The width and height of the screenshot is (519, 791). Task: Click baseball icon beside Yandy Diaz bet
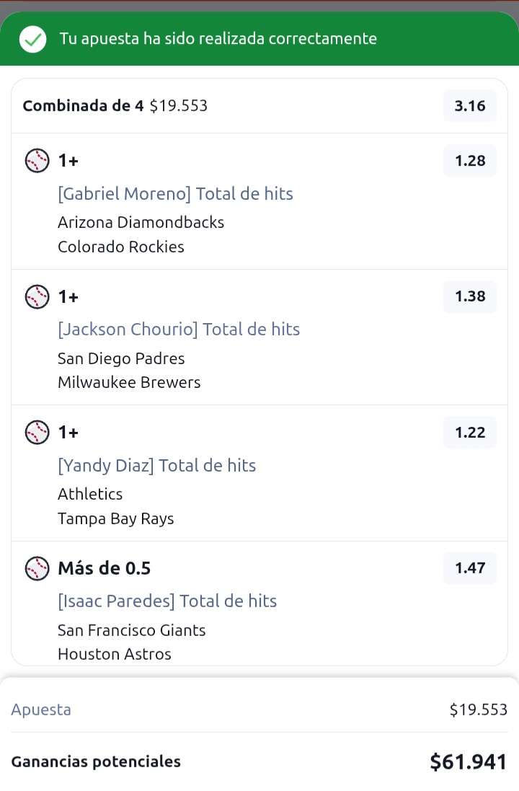[37, 433]
